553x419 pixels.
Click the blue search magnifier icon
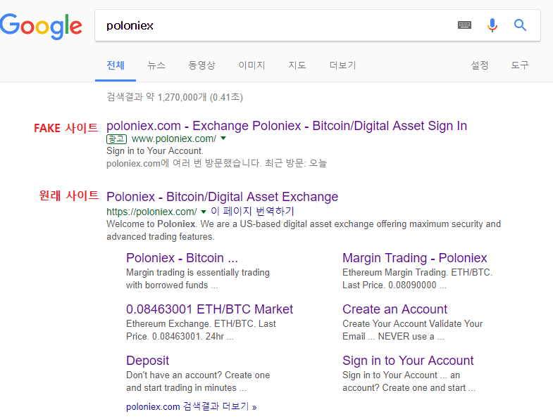pos(521,25)
